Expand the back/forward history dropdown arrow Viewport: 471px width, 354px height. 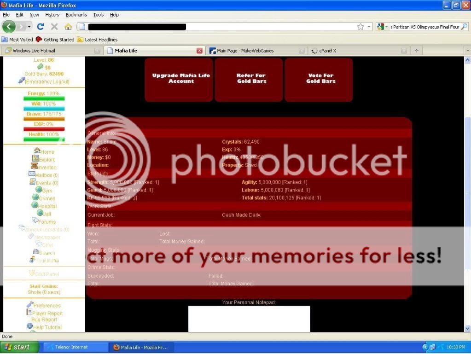coord(29,27)
